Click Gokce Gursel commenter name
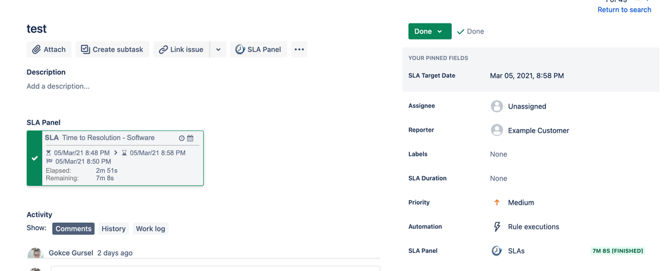Image resolution: width=667 pixels, height=271 pixels. pos(71,253)
